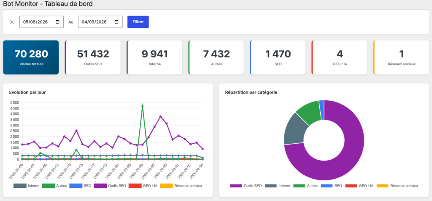This screenshot has width=432, height=201.
Task: Click the Répartition par catégorie chart title
Action: pos(251,92)
